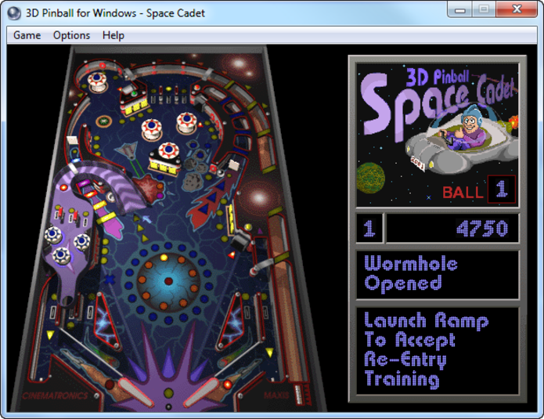Click the Wormhole Opened message panel
The height and width of the screenshot is (419, 544).
[x=437, y=273]
